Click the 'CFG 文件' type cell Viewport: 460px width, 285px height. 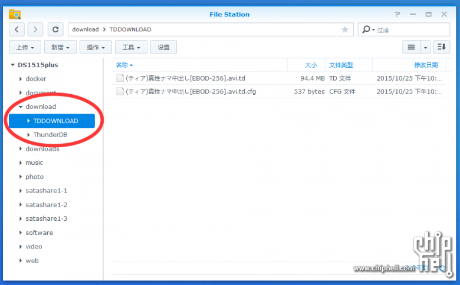point(342,91)
